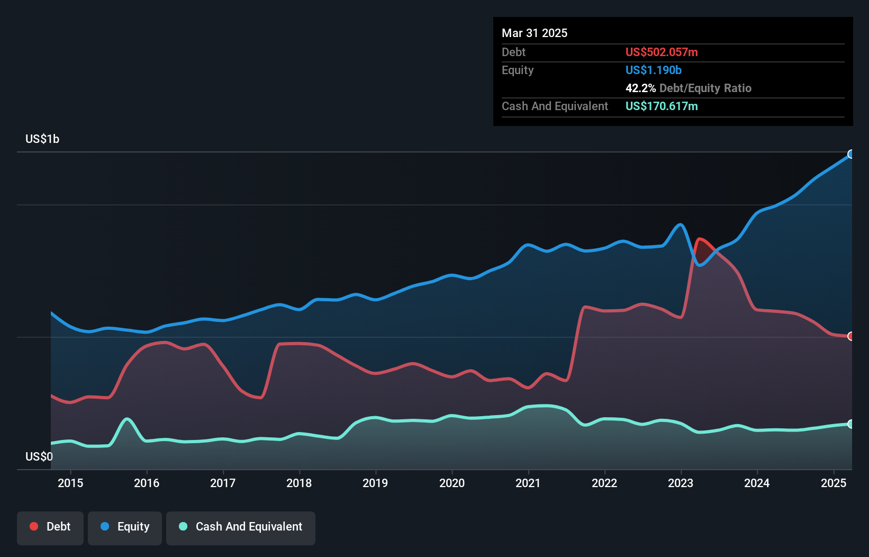Viewport: 869px width, 557px height.
Task: Click the red Debt legend dot
Action: [34, 526]
